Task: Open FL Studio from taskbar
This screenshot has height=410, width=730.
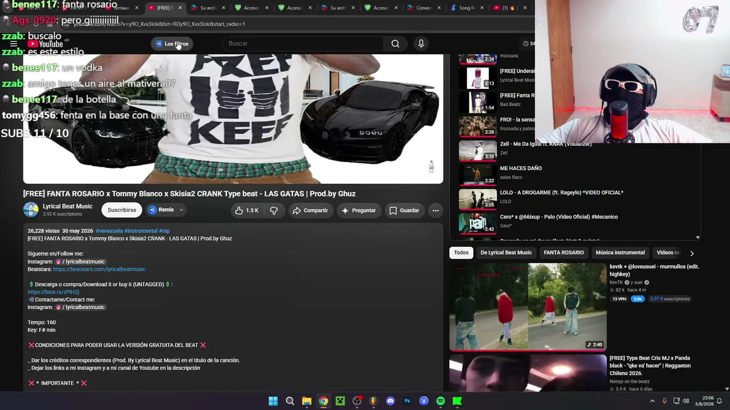Action: (374, 401)
